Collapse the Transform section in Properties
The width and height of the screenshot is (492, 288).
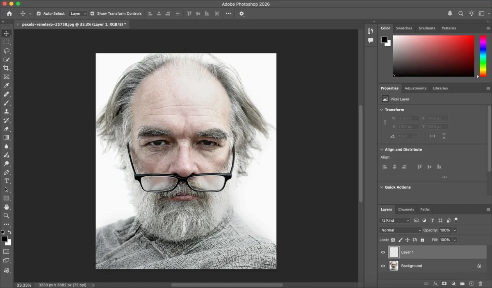point(381,110)
